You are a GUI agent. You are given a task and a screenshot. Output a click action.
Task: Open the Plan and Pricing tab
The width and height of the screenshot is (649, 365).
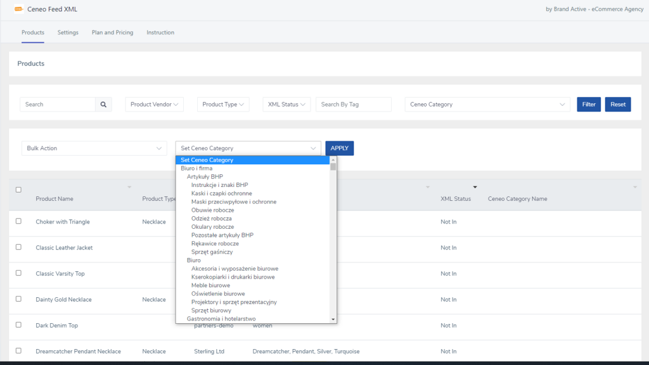pyautogui.click(x=112, y=32)
